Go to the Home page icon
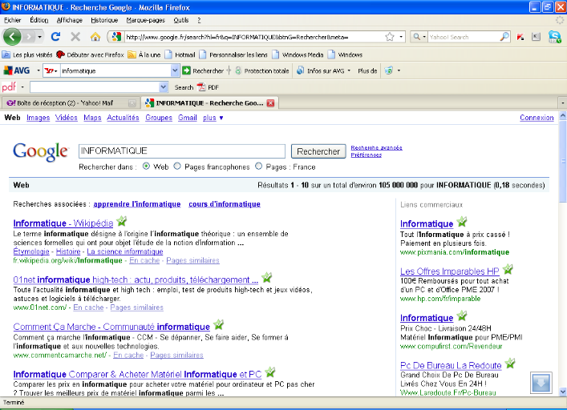Screen dimensions: 567x410 [x=95, y=37]
